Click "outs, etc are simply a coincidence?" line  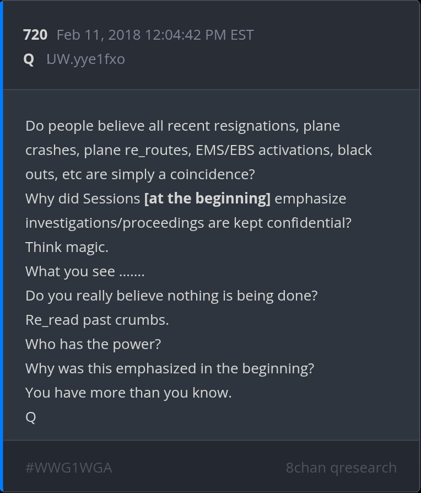(x=140, y=174)
